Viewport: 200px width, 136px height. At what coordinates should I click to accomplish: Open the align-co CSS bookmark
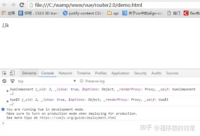click(143, 13)
